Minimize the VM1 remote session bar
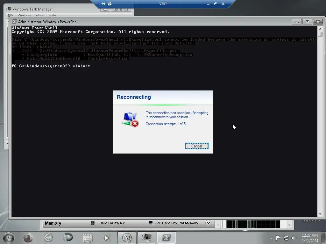The image size is (326, 244). point(208,4)
